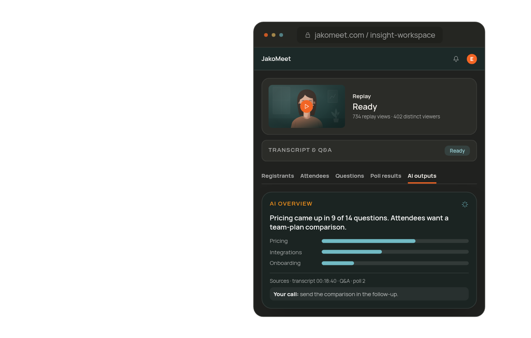Click the JakoMeet logo text

pos(276,59)
